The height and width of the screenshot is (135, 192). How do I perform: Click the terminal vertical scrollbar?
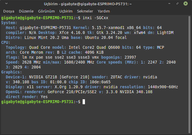pos(189,75)
